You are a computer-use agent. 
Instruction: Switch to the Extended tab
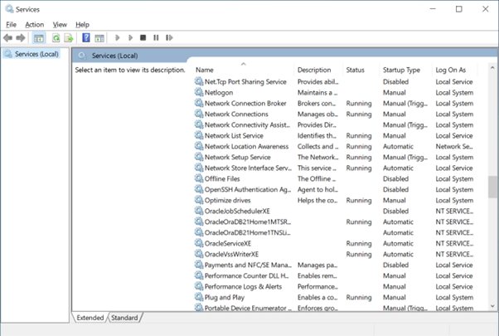pyautogui.click(x=90, y=318)
